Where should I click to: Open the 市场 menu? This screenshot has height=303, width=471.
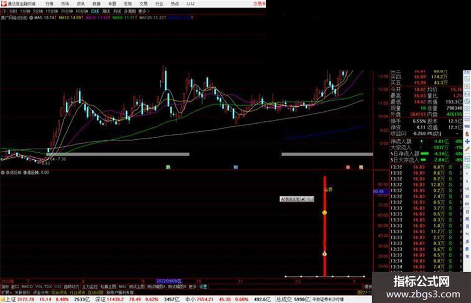coord(65,4)
